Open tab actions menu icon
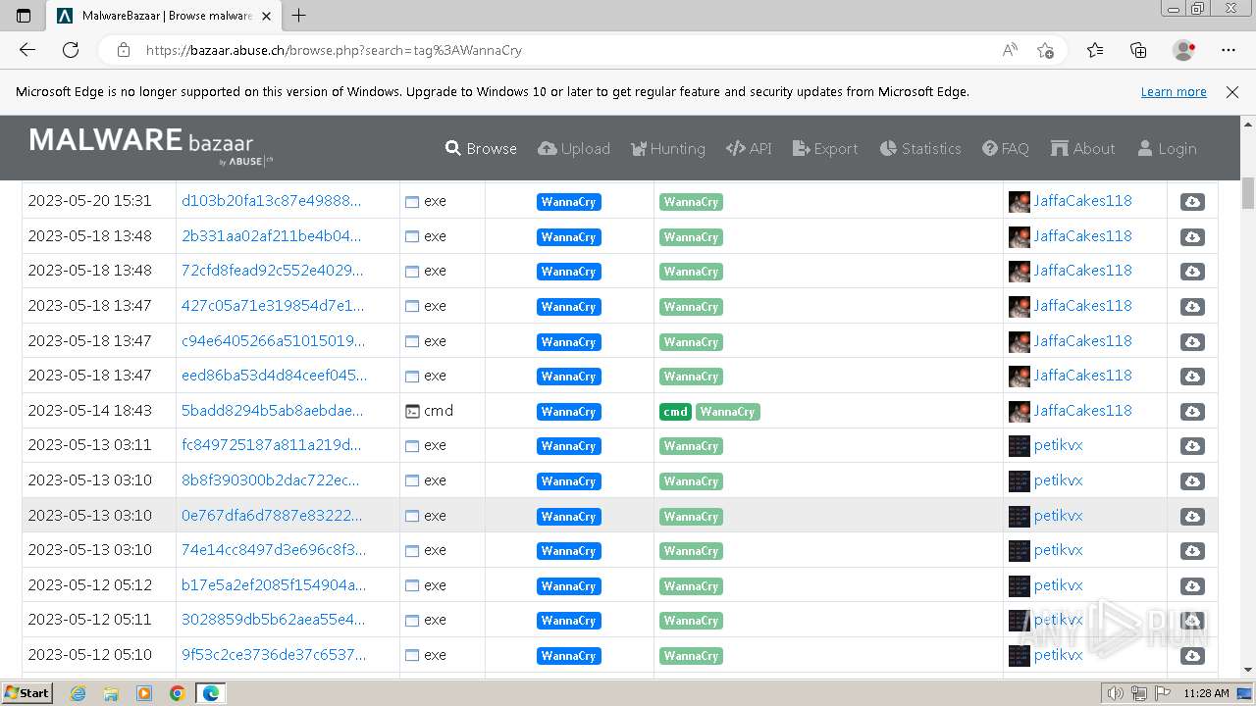The image size is (1256, 706). 24,16
